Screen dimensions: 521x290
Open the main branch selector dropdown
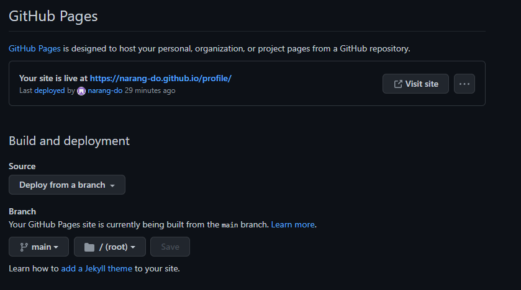[x=39, y=247]
